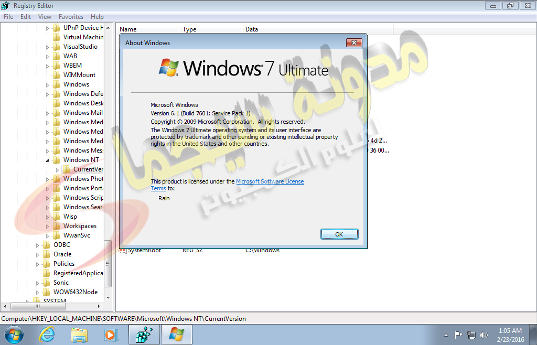Click tree scrollbar down arrow

point(108,298)
